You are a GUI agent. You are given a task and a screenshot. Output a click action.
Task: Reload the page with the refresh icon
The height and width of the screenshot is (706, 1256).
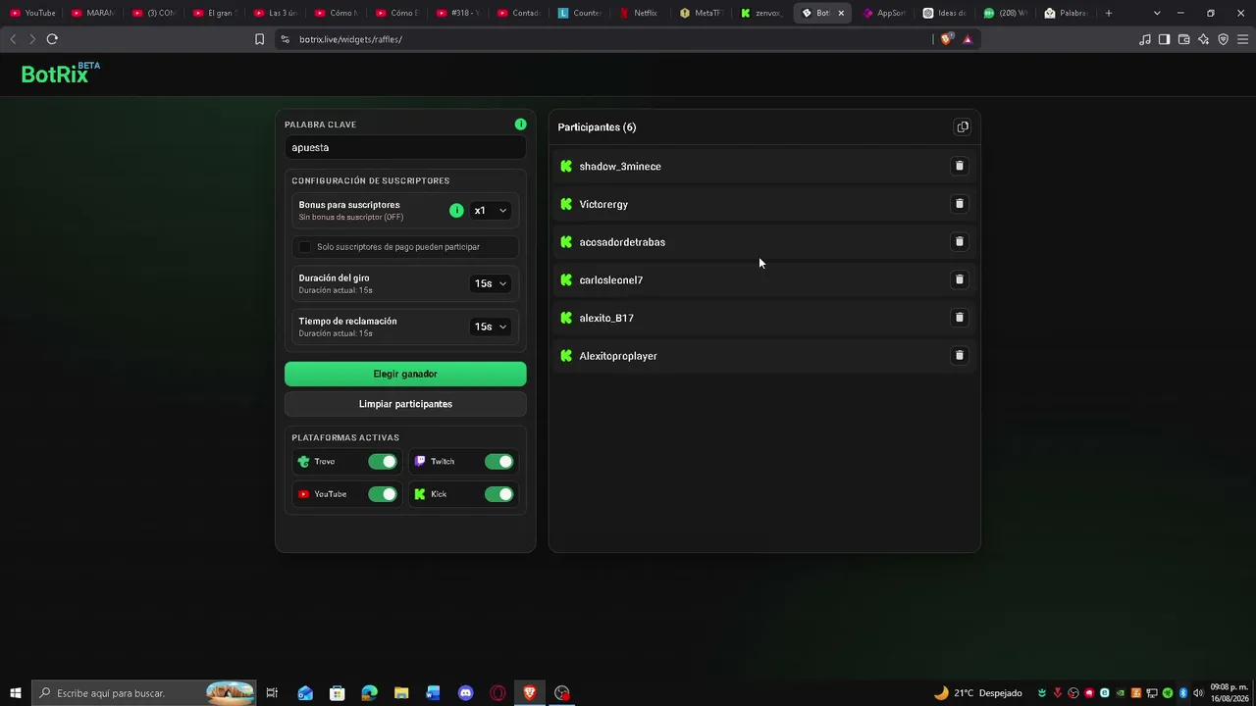52,39
